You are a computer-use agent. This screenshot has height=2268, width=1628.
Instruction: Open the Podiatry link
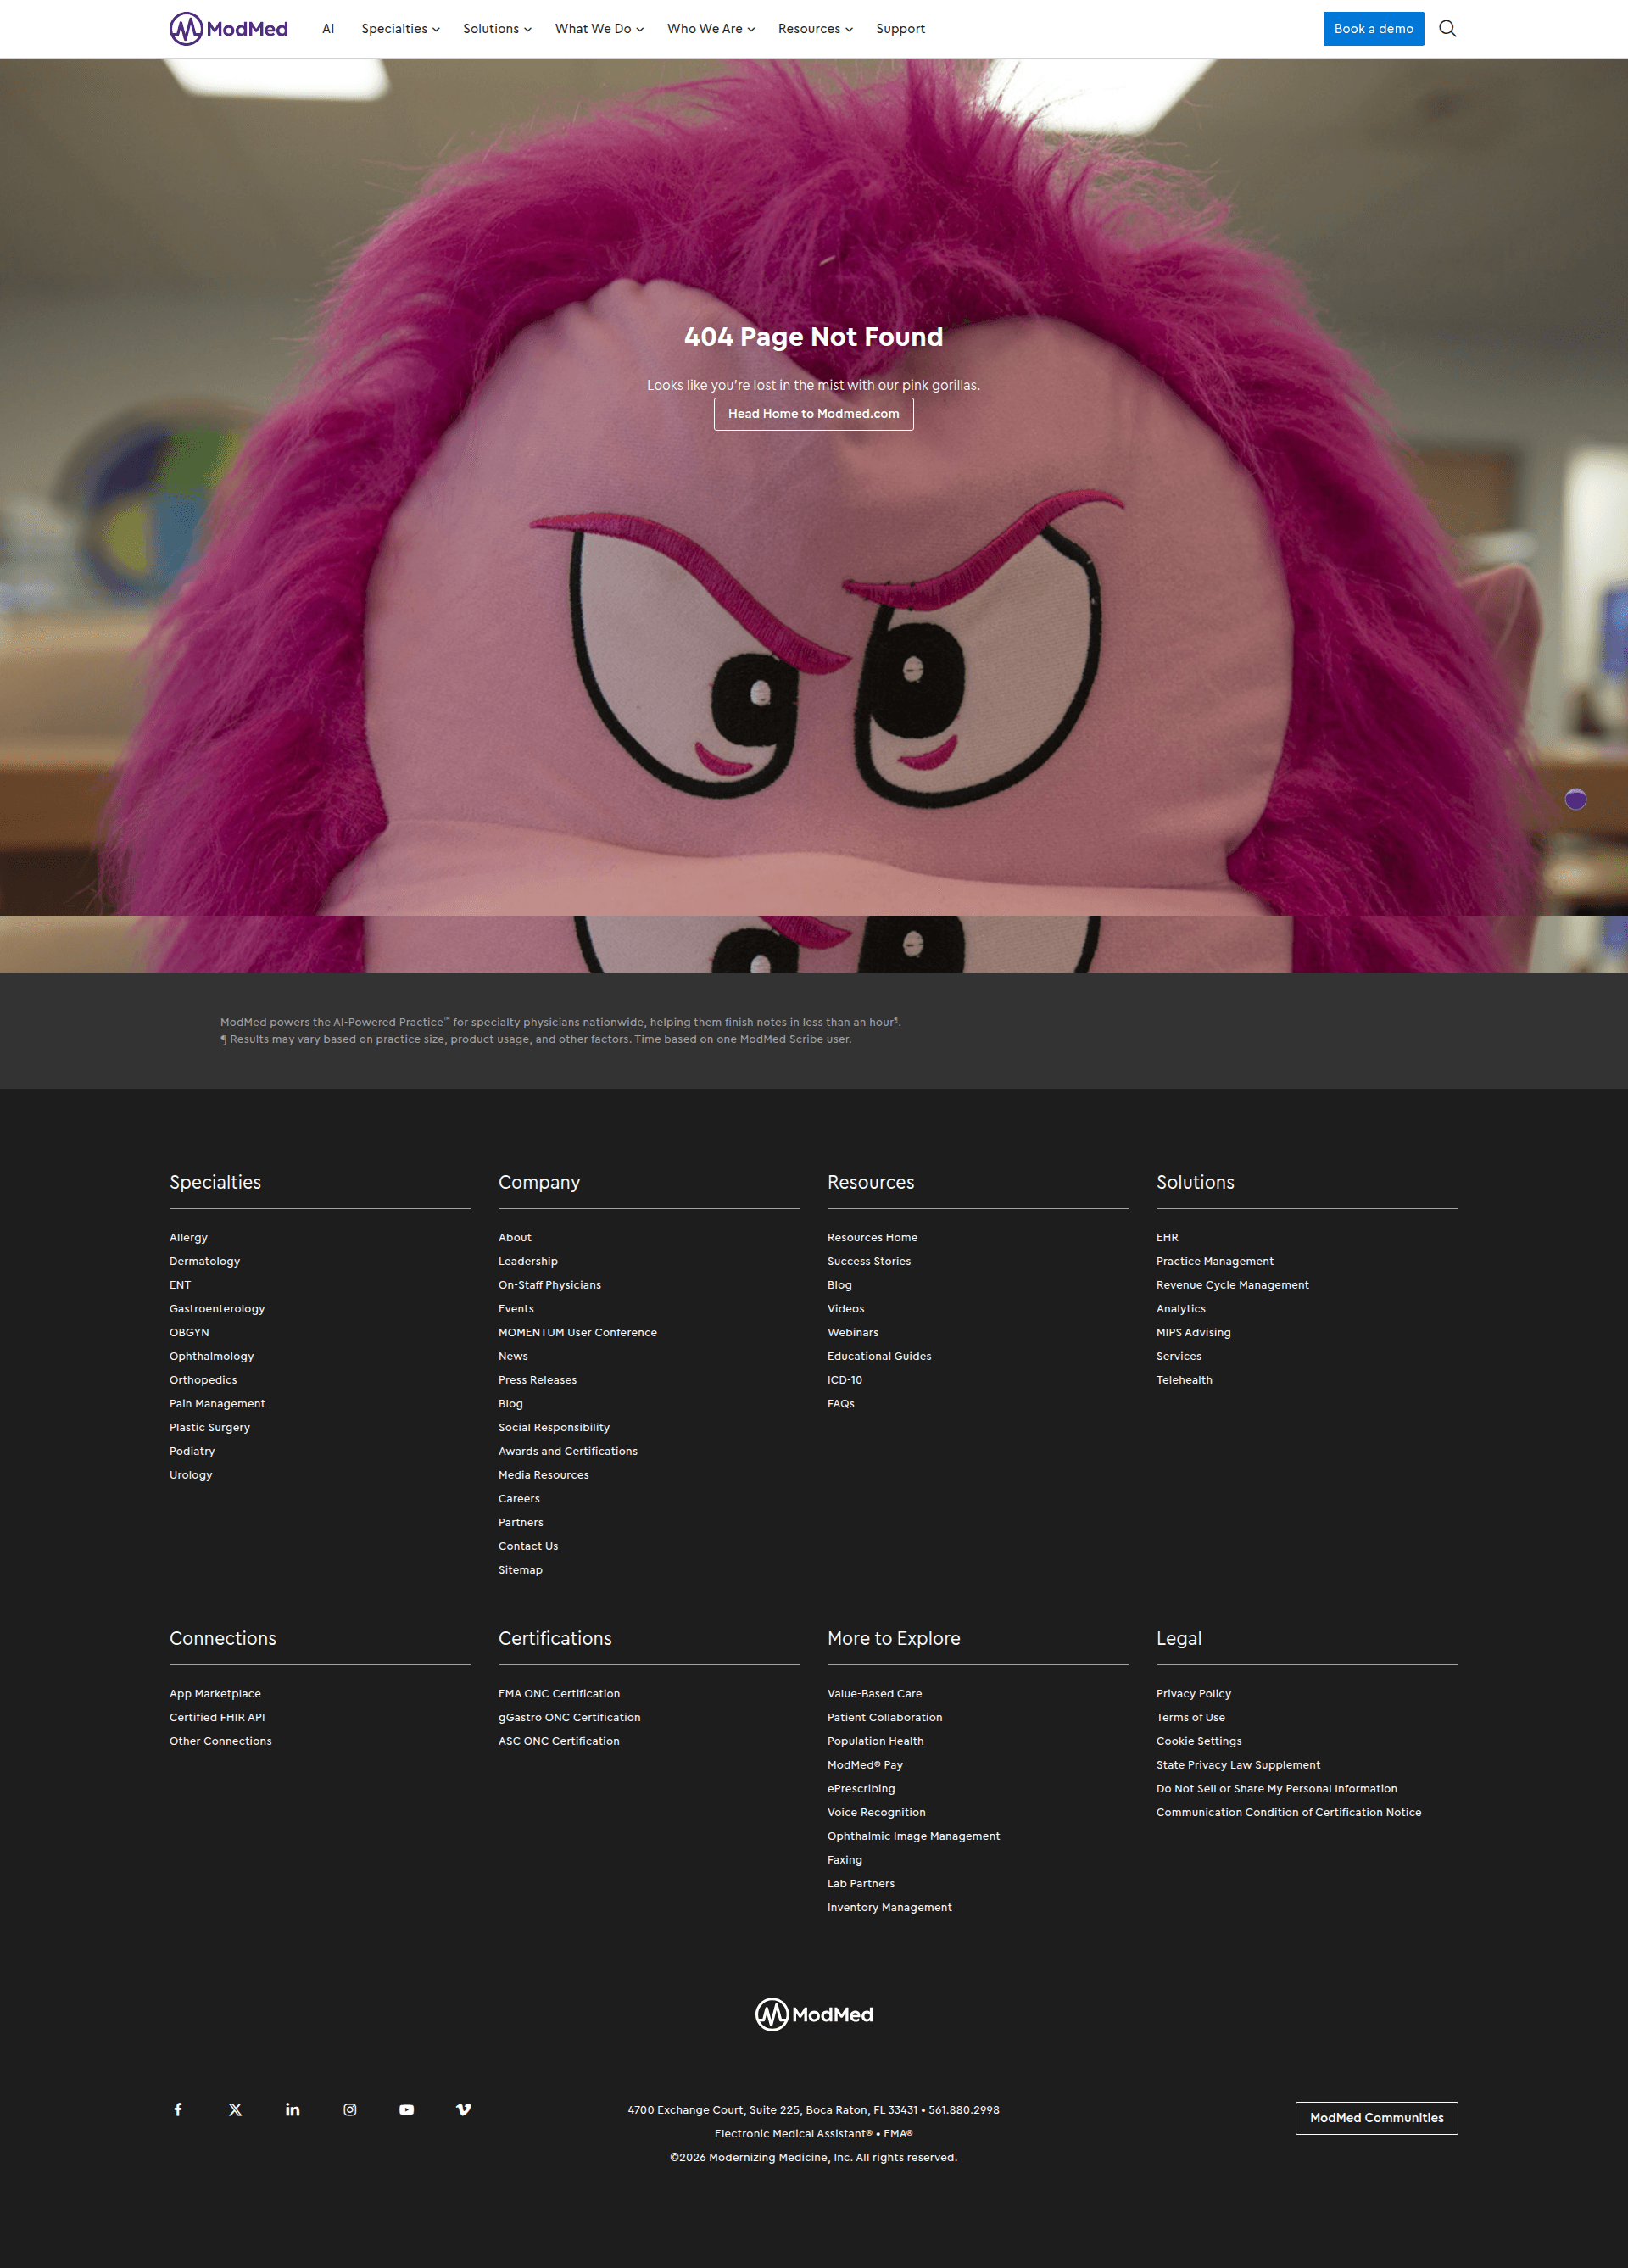[x=192, y=1451]
